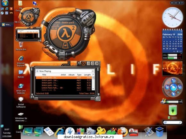Click the playlist scrollbar thumb
This screenshot has height=139, width=186.
pyautogui.click(x=93, y=78)
